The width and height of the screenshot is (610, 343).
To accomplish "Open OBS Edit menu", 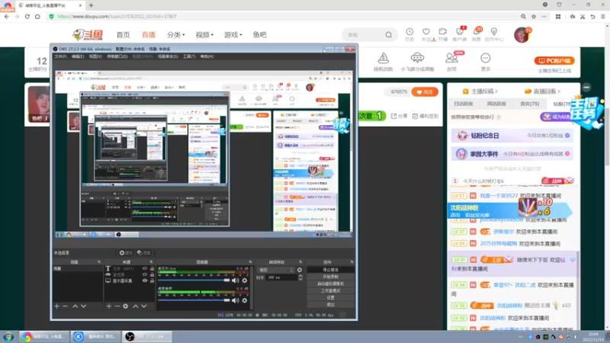I will tap(78, 56).
